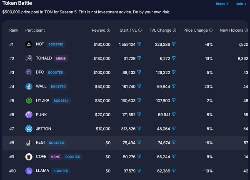This screenshot has width=250, height=180.
Task: Click the NOT token logo icon
Action: pos(29,44)
